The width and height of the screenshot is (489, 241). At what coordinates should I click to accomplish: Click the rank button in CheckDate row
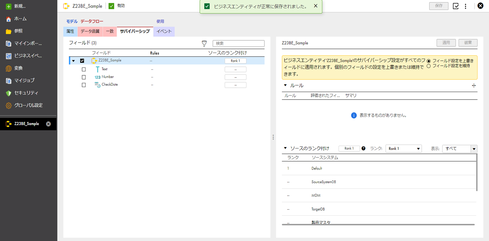coord(235,85)
